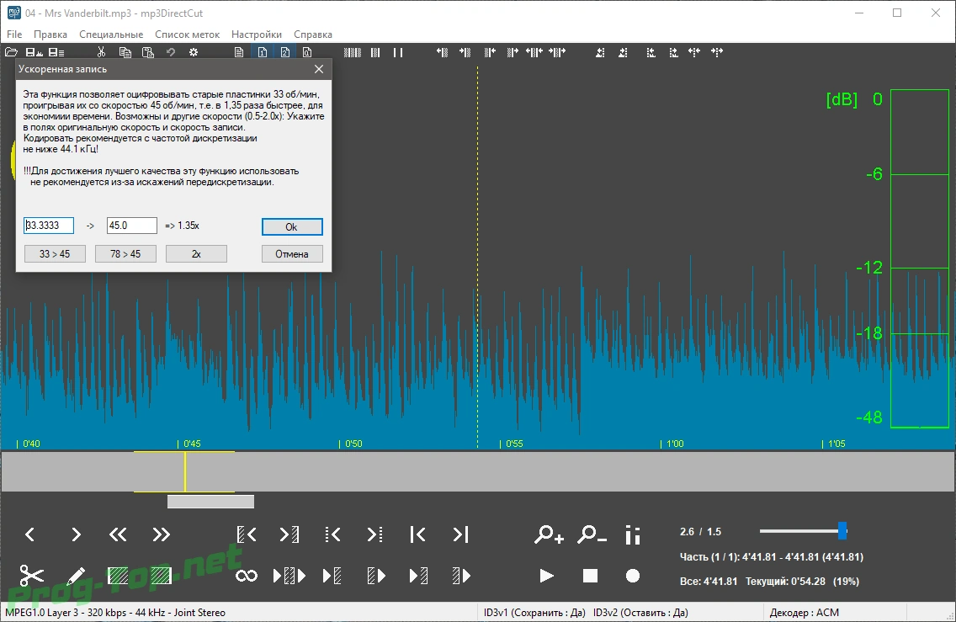Zoom in with magnifier plus icon
956x622 pixels.
549,534
